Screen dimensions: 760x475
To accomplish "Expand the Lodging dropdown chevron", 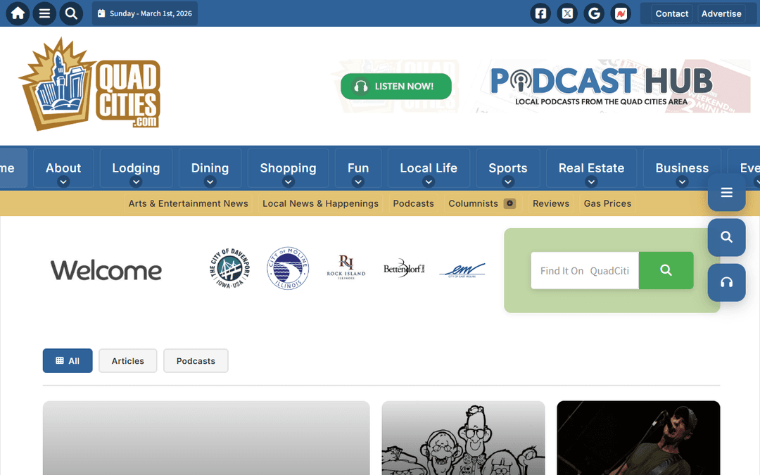I will point(136,182).
